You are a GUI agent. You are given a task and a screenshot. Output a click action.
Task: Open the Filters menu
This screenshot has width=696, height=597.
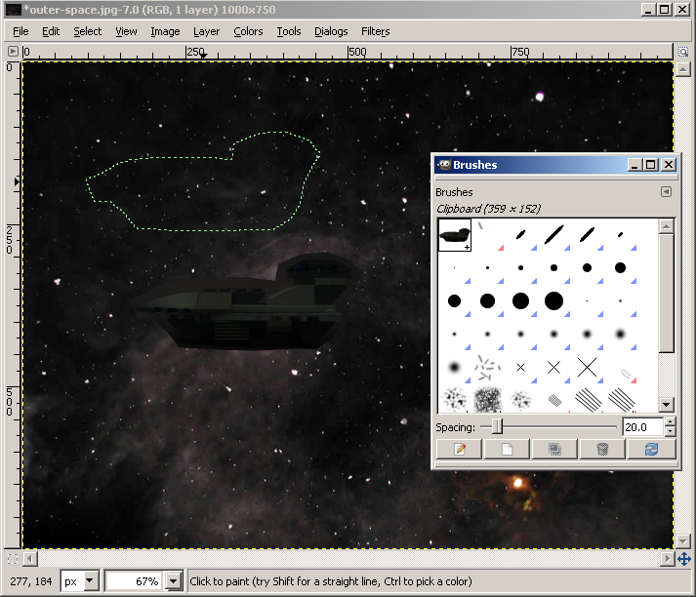[x=375, y=31]
